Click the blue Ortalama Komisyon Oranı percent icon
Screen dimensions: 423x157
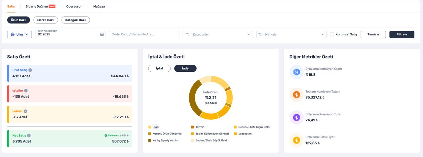coord(296,72)
